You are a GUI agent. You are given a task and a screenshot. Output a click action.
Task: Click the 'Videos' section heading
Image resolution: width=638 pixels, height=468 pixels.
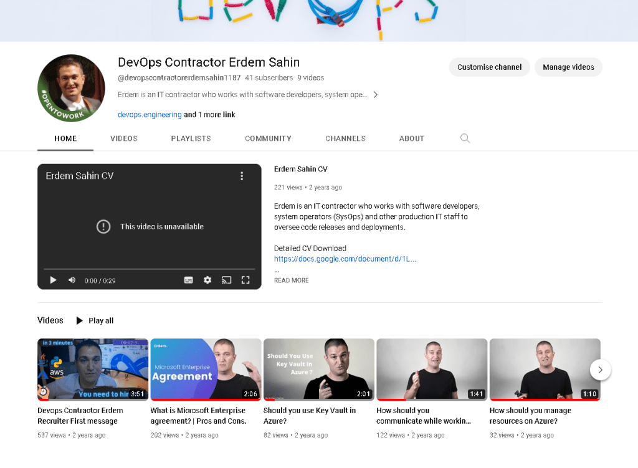[x=50, y=320]
